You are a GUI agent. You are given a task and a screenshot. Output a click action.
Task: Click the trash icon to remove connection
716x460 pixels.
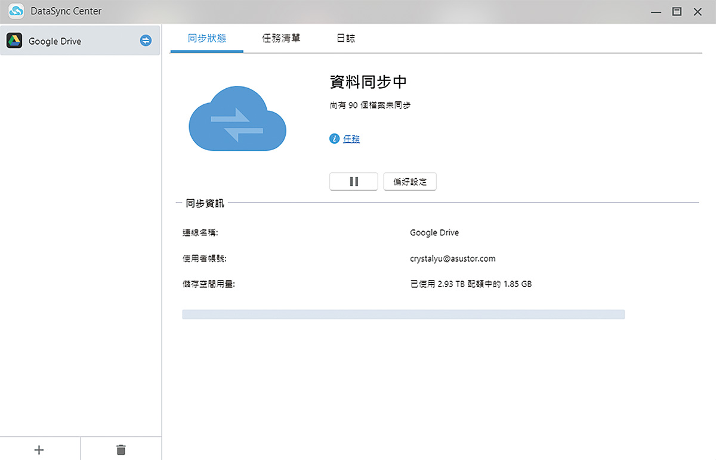coord(121,449)
